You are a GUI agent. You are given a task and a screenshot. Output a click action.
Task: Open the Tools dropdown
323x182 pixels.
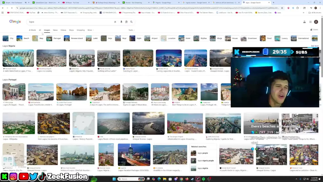[131, 30]
